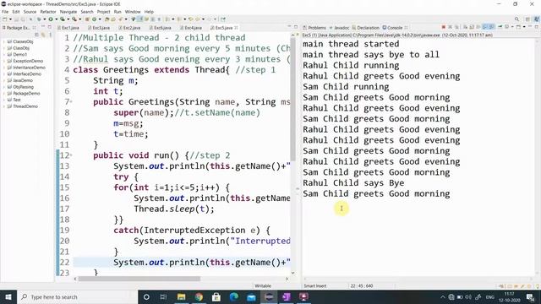Image resolution: width=541 pixels, height=304 pixels.
Task: Toggle Word Wrap in Console toolbar
Action: click(478, 27)
